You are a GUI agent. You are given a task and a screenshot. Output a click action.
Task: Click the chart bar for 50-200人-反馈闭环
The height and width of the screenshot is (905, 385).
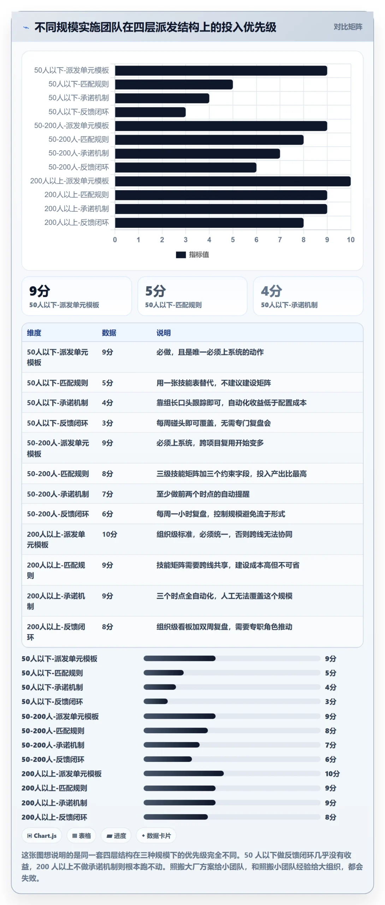click(185, 168)
